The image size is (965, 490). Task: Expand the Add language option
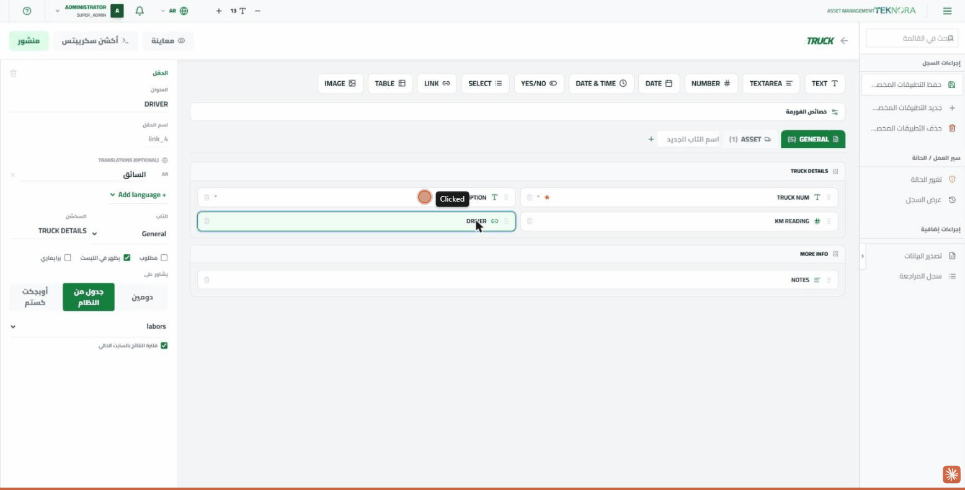138,195
